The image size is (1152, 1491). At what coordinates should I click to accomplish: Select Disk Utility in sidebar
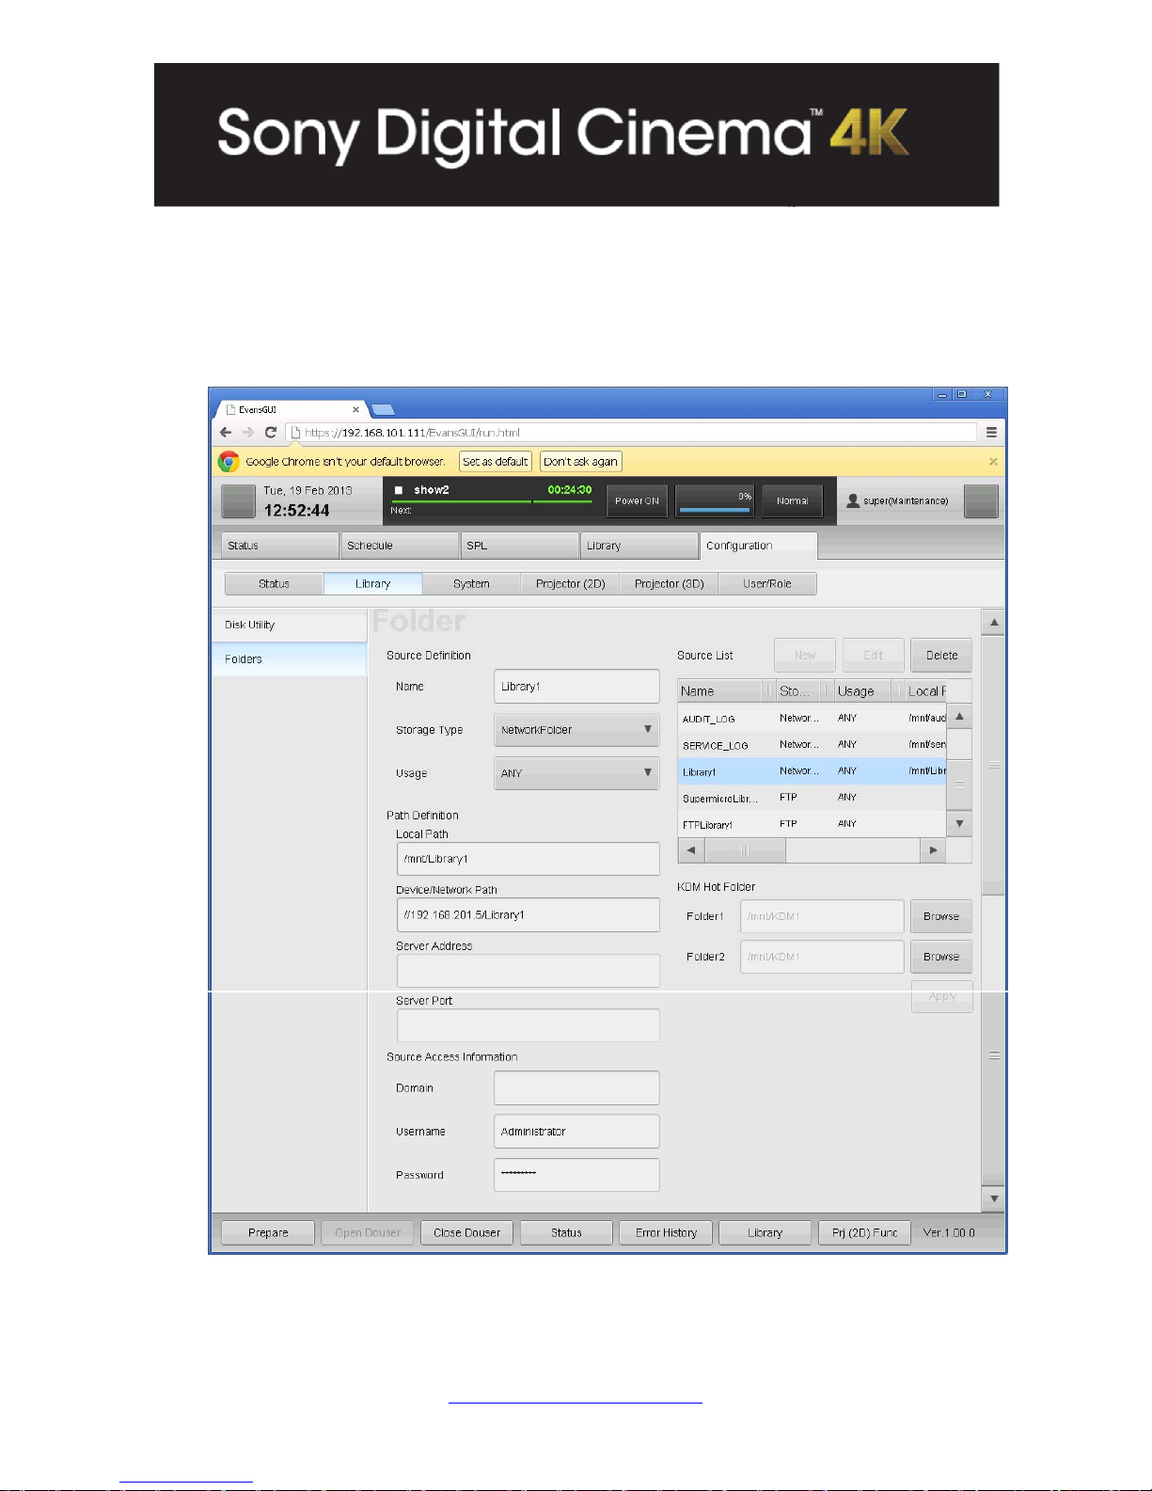click(290, 625)
